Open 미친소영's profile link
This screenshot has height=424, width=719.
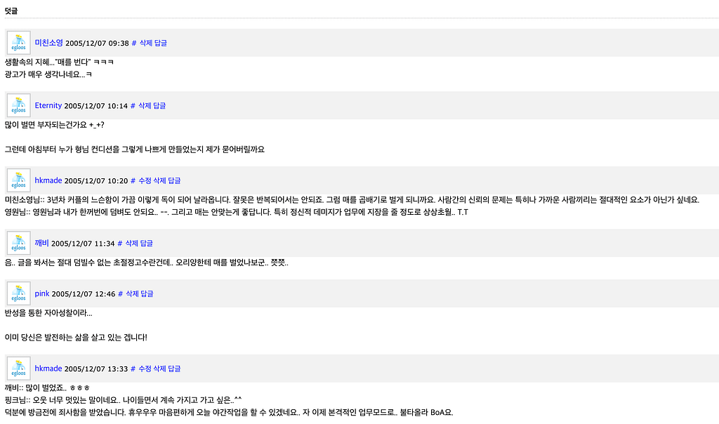[x=48, y=43]
